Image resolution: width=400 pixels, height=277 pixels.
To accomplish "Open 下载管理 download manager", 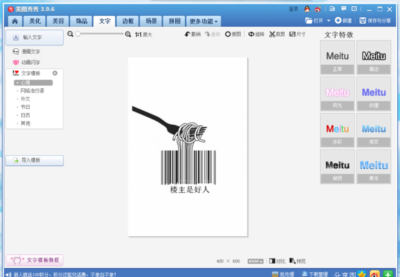I will coord(314,274).
